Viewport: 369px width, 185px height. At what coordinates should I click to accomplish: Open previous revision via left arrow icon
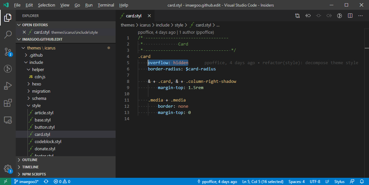(308, 16)
